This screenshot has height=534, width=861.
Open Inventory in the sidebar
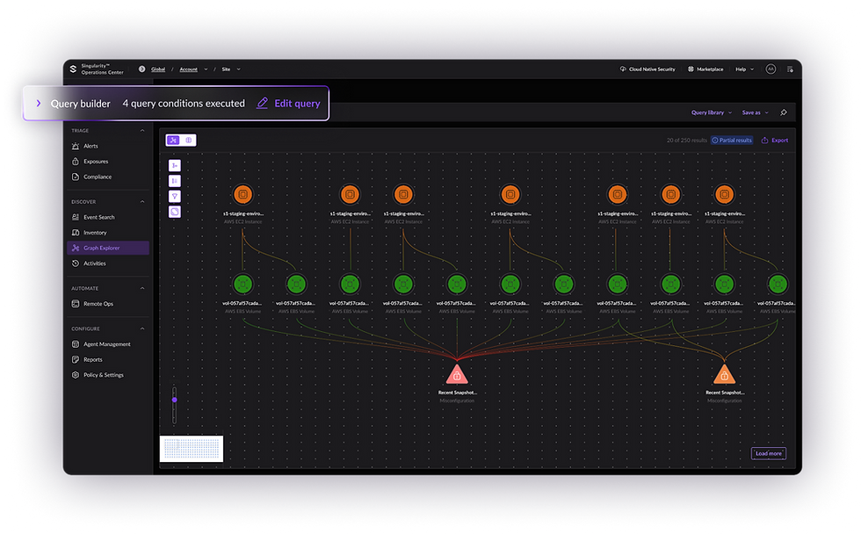point(107,232)
